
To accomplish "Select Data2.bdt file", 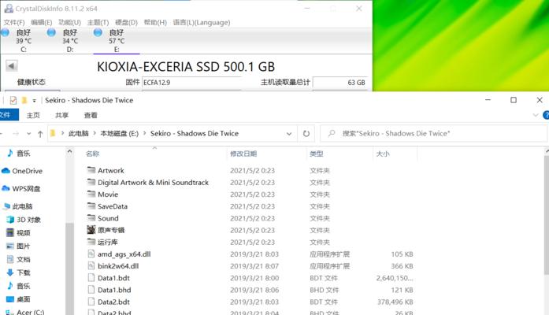I will [108, 302].
